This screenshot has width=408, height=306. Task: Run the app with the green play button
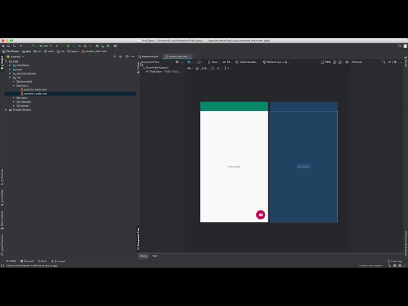tap(57, 46)
